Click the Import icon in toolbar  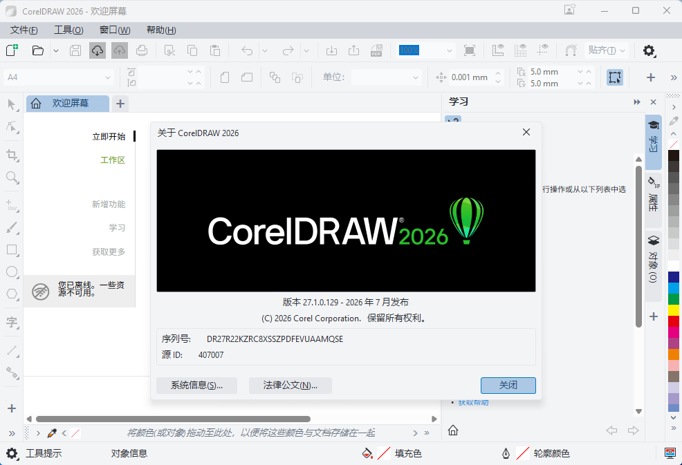[x=331, y=50]
